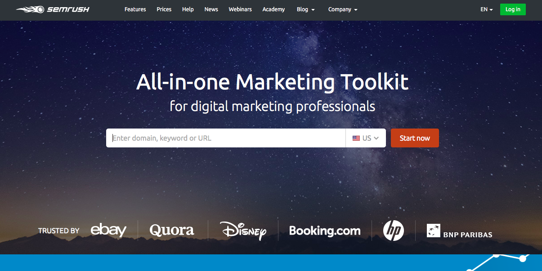Expand the EN language selector
542x271 pixels.
point(486,9)
